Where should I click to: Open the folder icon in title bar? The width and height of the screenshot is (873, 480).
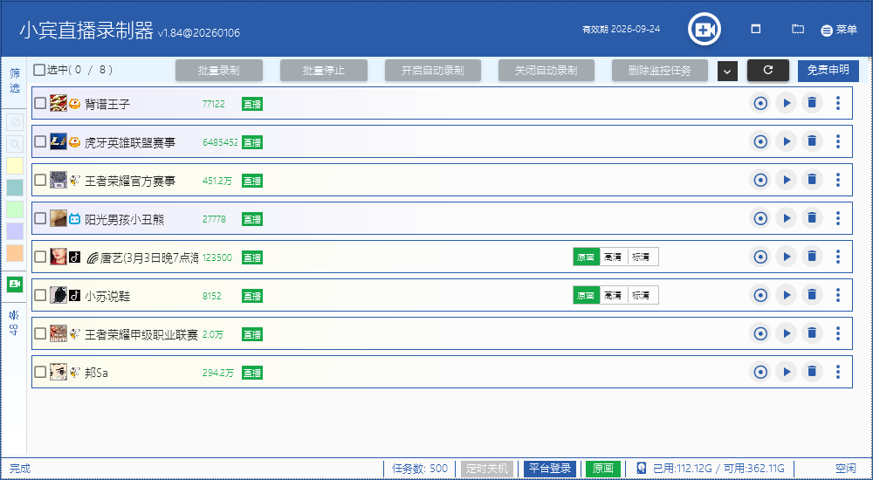tap(797, 30)
